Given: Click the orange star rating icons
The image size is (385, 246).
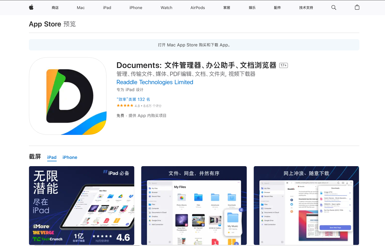Looking at the screenshot, I should 125,105.
